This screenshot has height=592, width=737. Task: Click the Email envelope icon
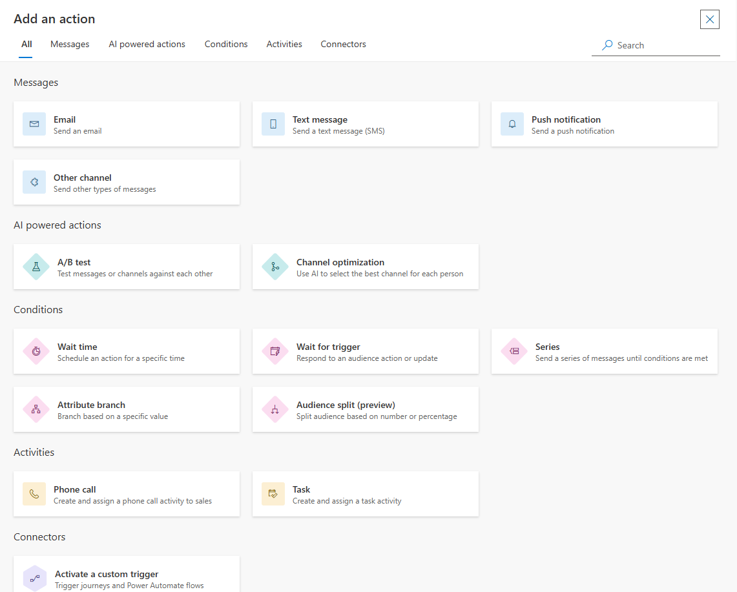click(34, 124)
